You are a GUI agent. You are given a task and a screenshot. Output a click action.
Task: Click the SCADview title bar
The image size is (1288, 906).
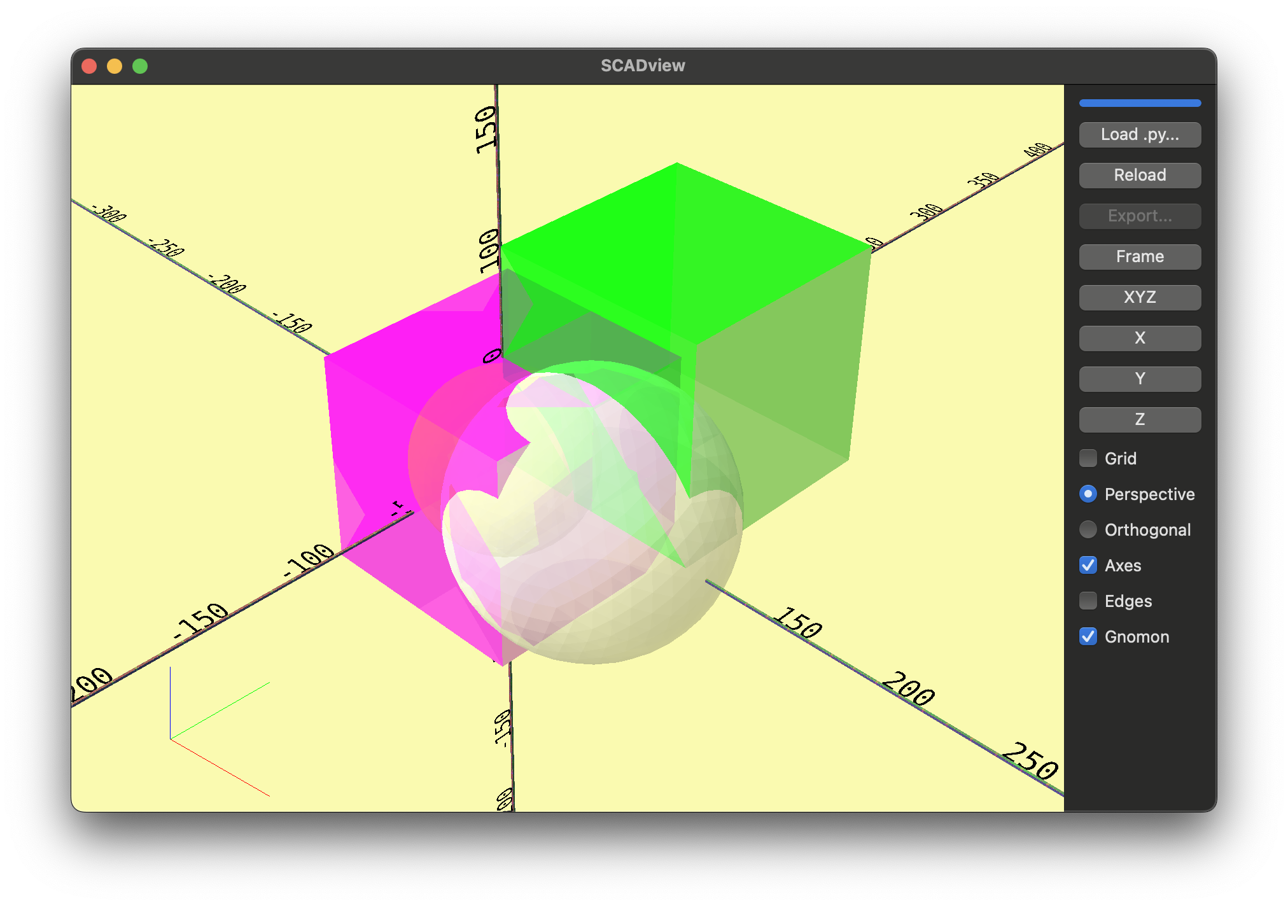click(x=643, y=65)
